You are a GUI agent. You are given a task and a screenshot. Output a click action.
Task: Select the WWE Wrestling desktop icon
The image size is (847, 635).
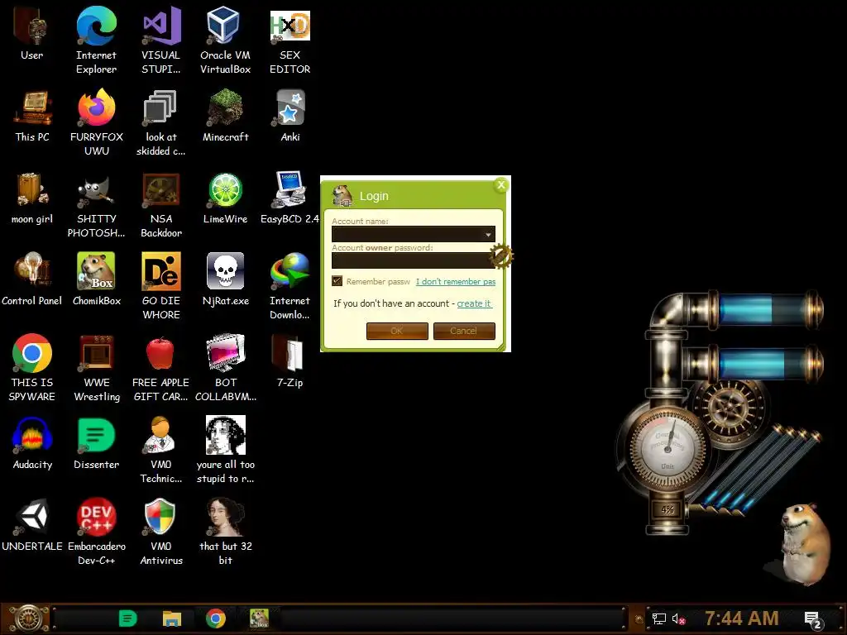pos(96,368)
